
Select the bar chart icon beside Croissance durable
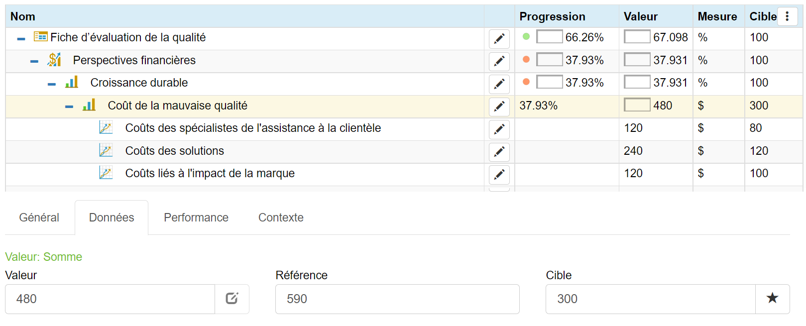click(x=72, y=83)
